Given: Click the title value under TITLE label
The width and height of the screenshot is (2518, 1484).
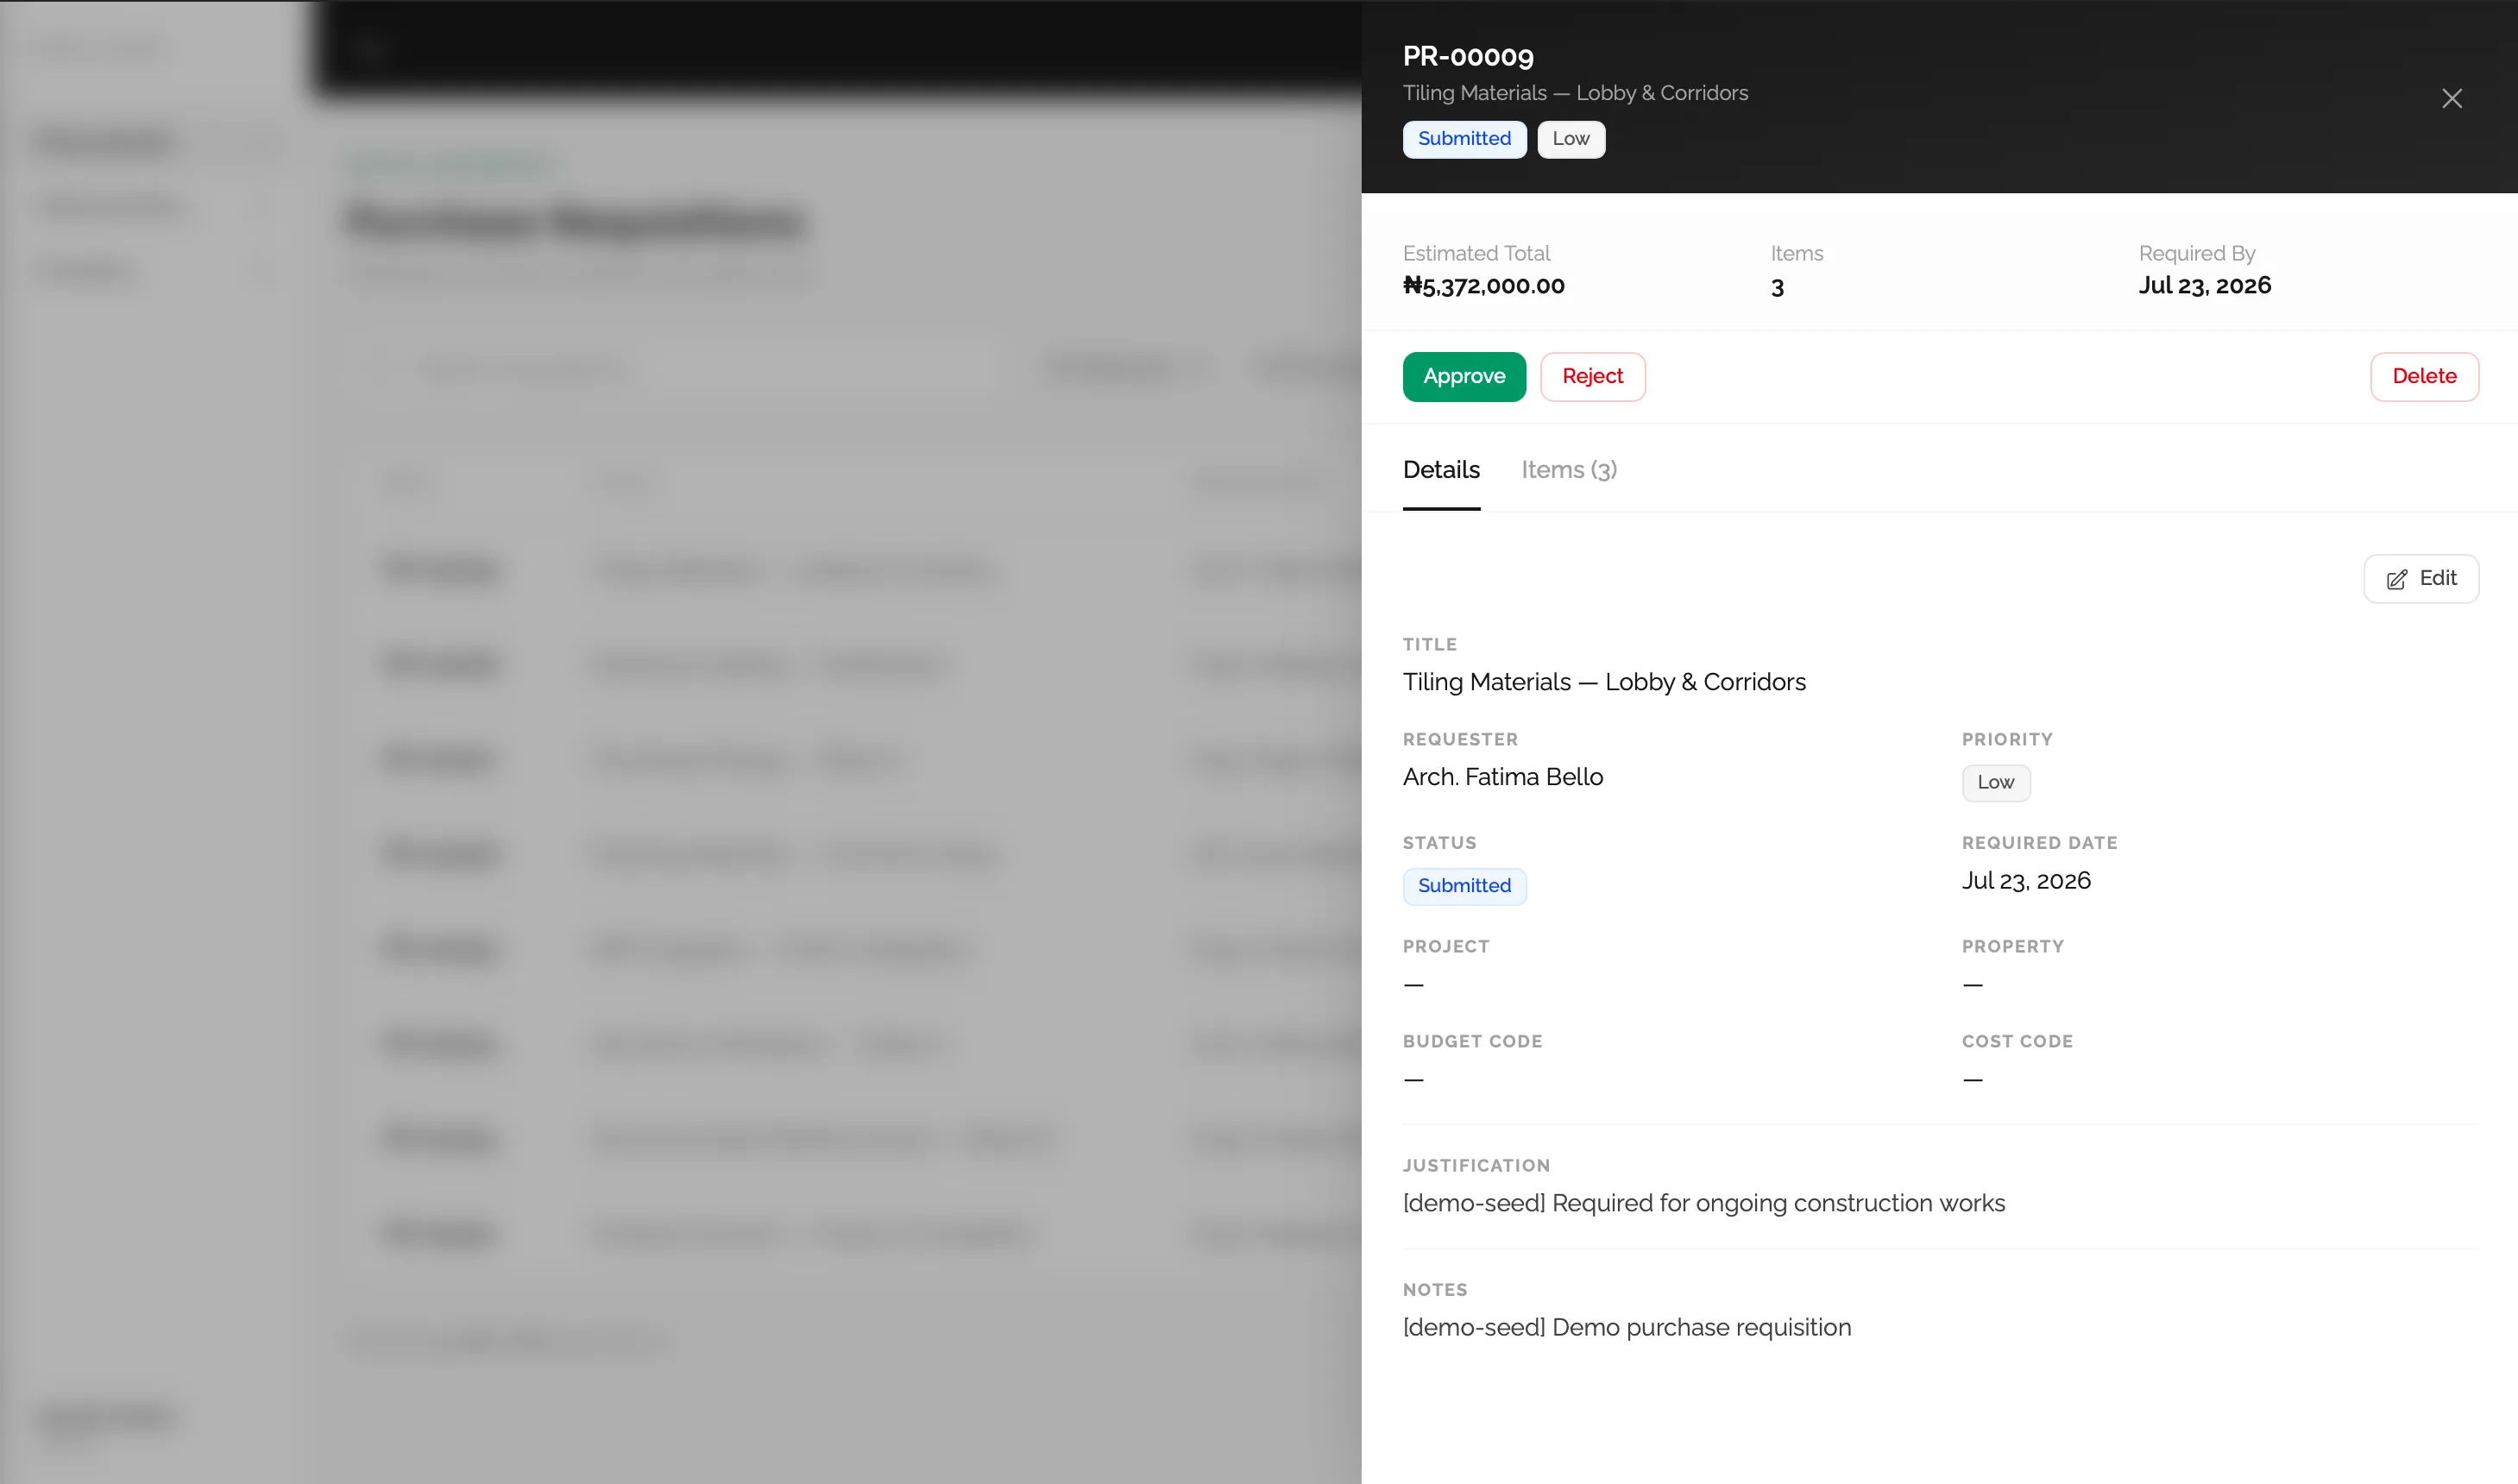Looking at the screenshot, I should pos(1604,682).
